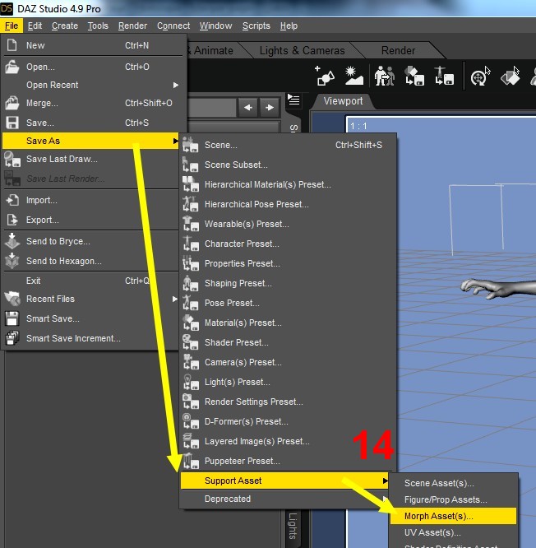Choose Scene Asset(s)... entry
This screenshot has width=536, height=548.
click(453, 483)
